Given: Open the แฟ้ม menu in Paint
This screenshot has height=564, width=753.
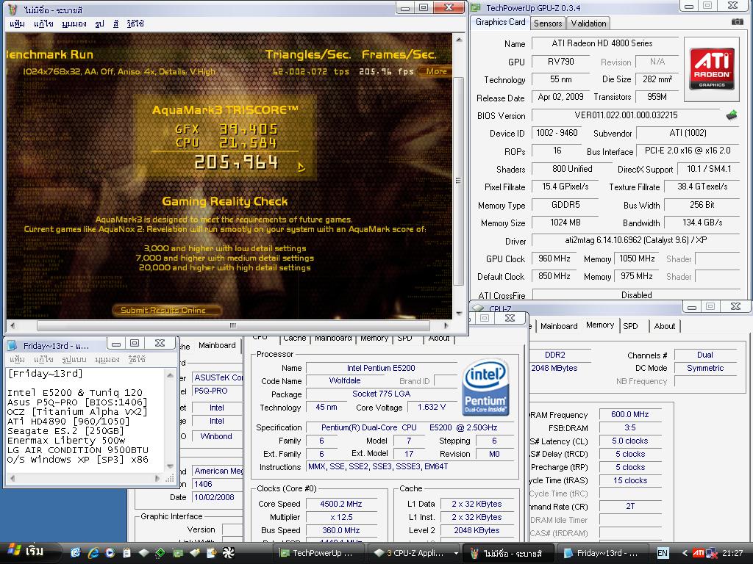Looking at the screenshot, I should tap(17, 23).
